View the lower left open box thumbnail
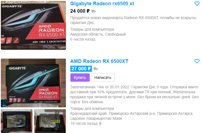 click(x=17, y=121)
